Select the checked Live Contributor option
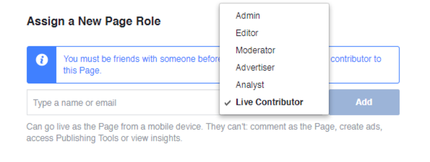The image size is (430, 162). tap(274, 102)
